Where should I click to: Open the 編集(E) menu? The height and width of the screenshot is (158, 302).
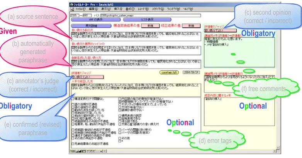point(93,9)
